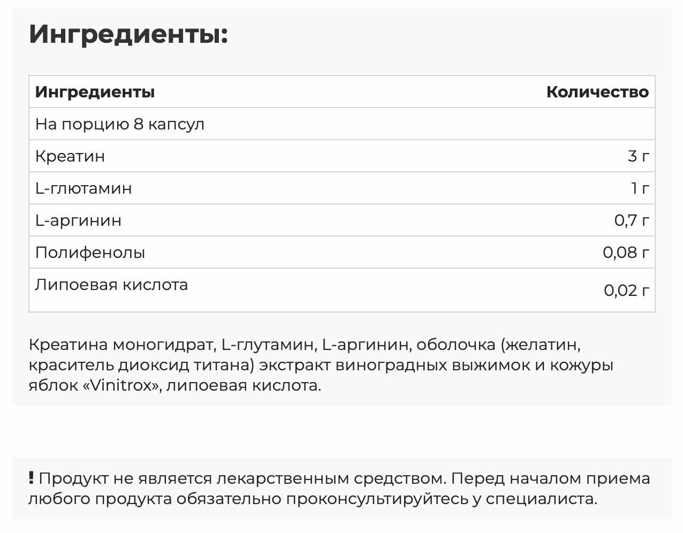Click the Полифенолы ingredient cell
Image resolution: width=683 pixels, height=533 pixels.
tap(90, 253)
